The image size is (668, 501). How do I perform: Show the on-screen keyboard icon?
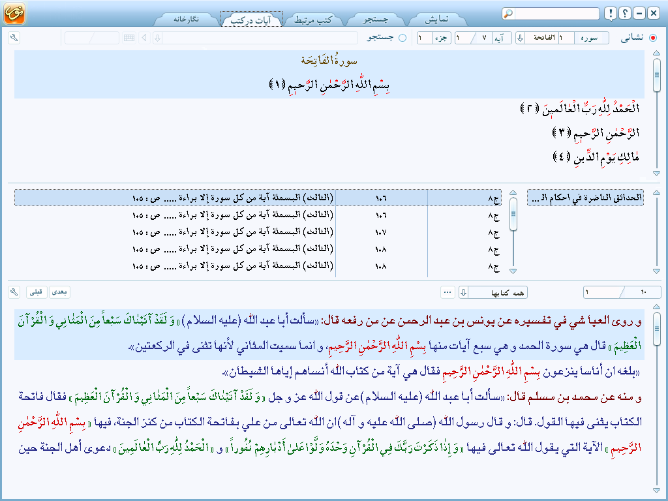[129, 38]
